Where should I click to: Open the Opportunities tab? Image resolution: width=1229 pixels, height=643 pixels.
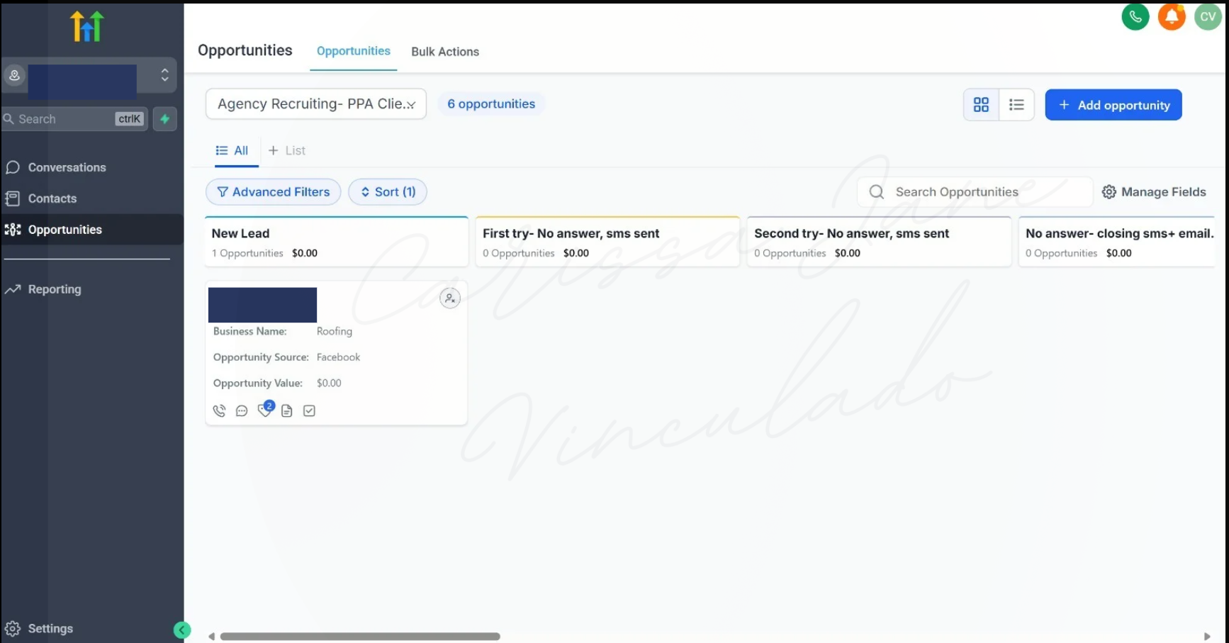point(354,51)
